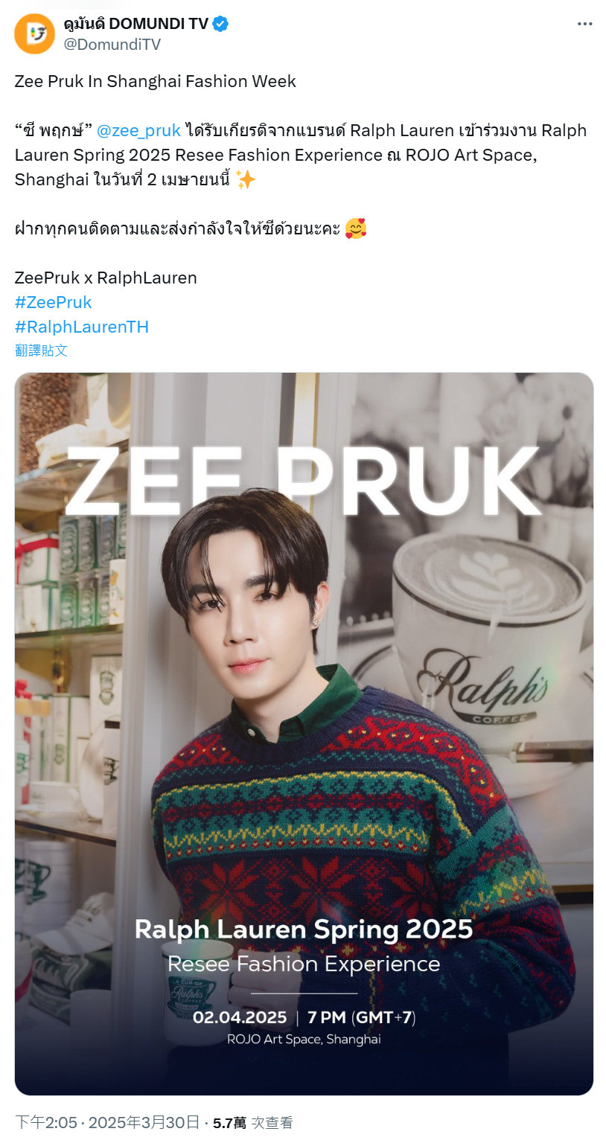Click the 02.04.2025 date on poster
This screenshot has height=1143, width=606.
tap(240, 1017)
